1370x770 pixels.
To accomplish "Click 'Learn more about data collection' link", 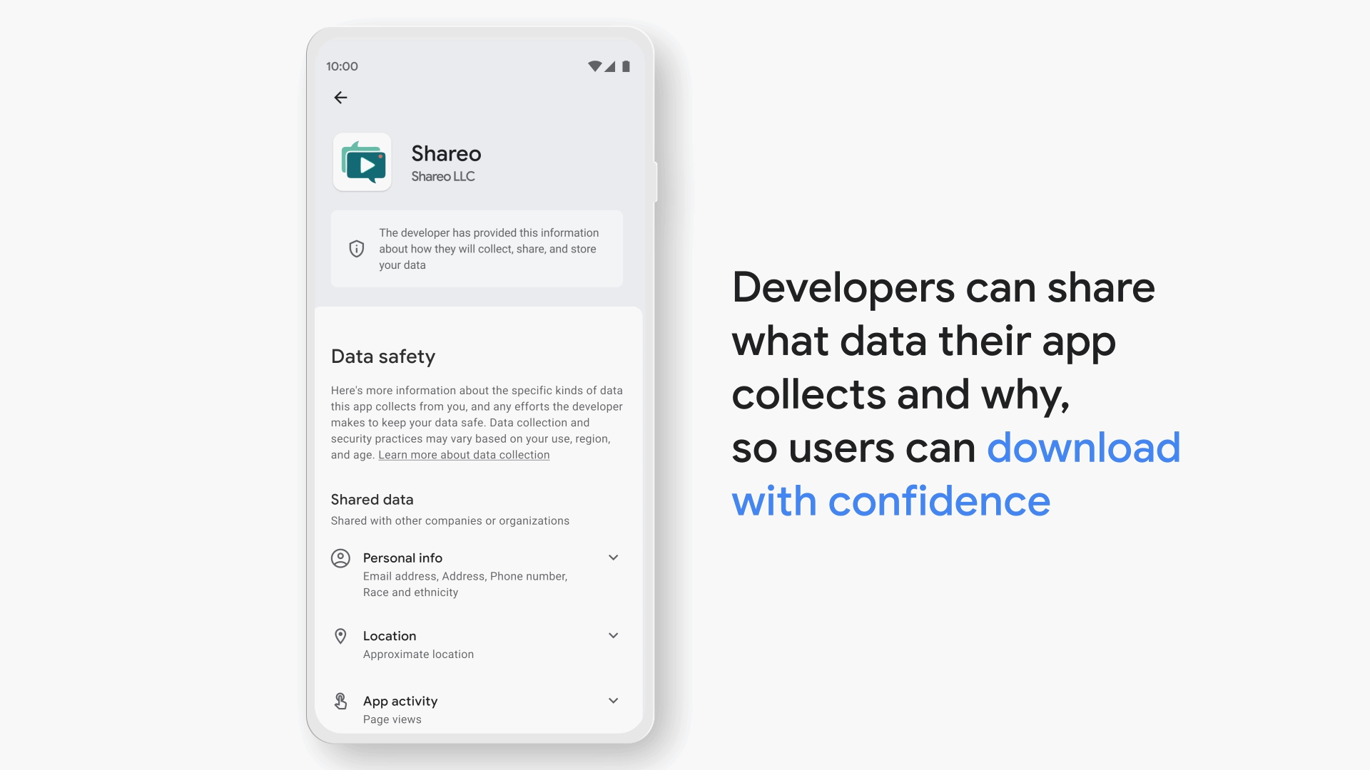I will pyautogui.click(x=464, y=454).
